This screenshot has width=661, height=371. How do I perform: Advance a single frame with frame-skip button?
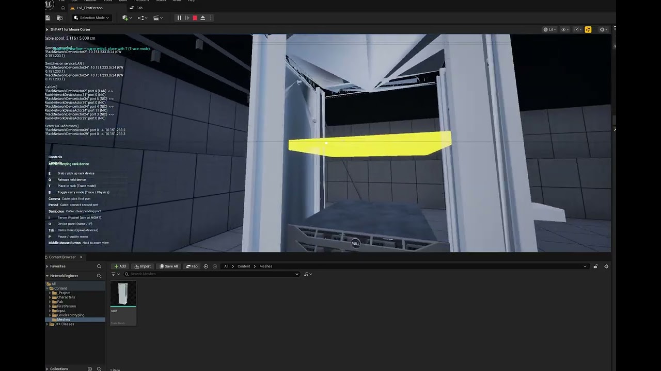click(x=187, y=18)
